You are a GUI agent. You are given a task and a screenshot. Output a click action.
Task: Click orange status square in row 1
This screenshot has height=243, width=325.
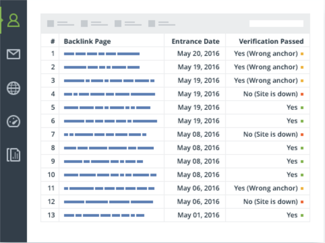pos(302,54)
